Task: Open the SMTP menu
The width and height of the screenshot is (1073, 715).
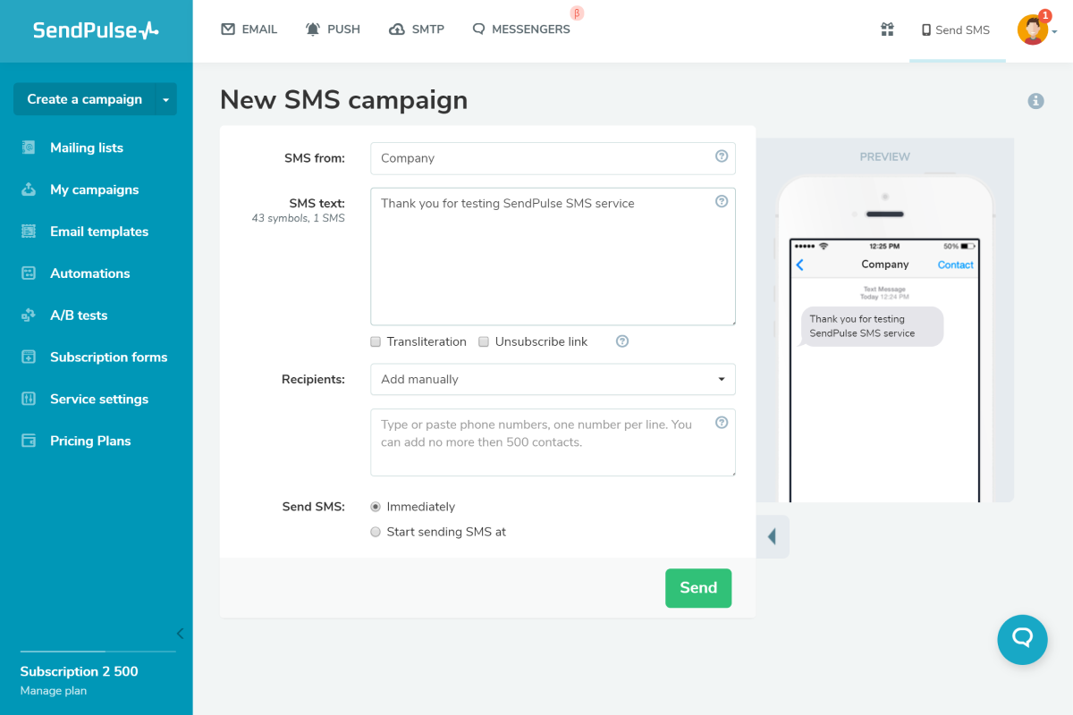Action: 417,29
